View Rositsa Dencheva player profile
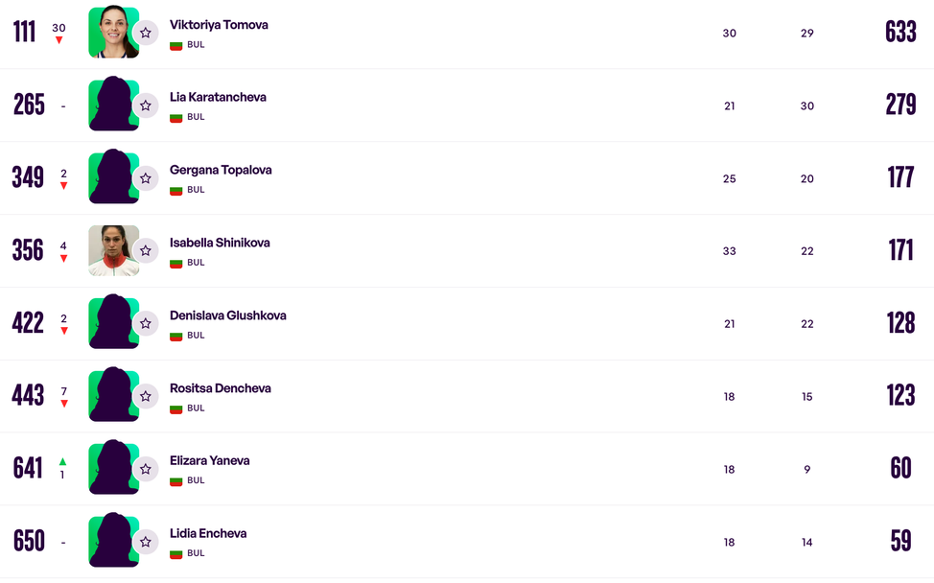This screenshot has width=934, height=583. 220,388
